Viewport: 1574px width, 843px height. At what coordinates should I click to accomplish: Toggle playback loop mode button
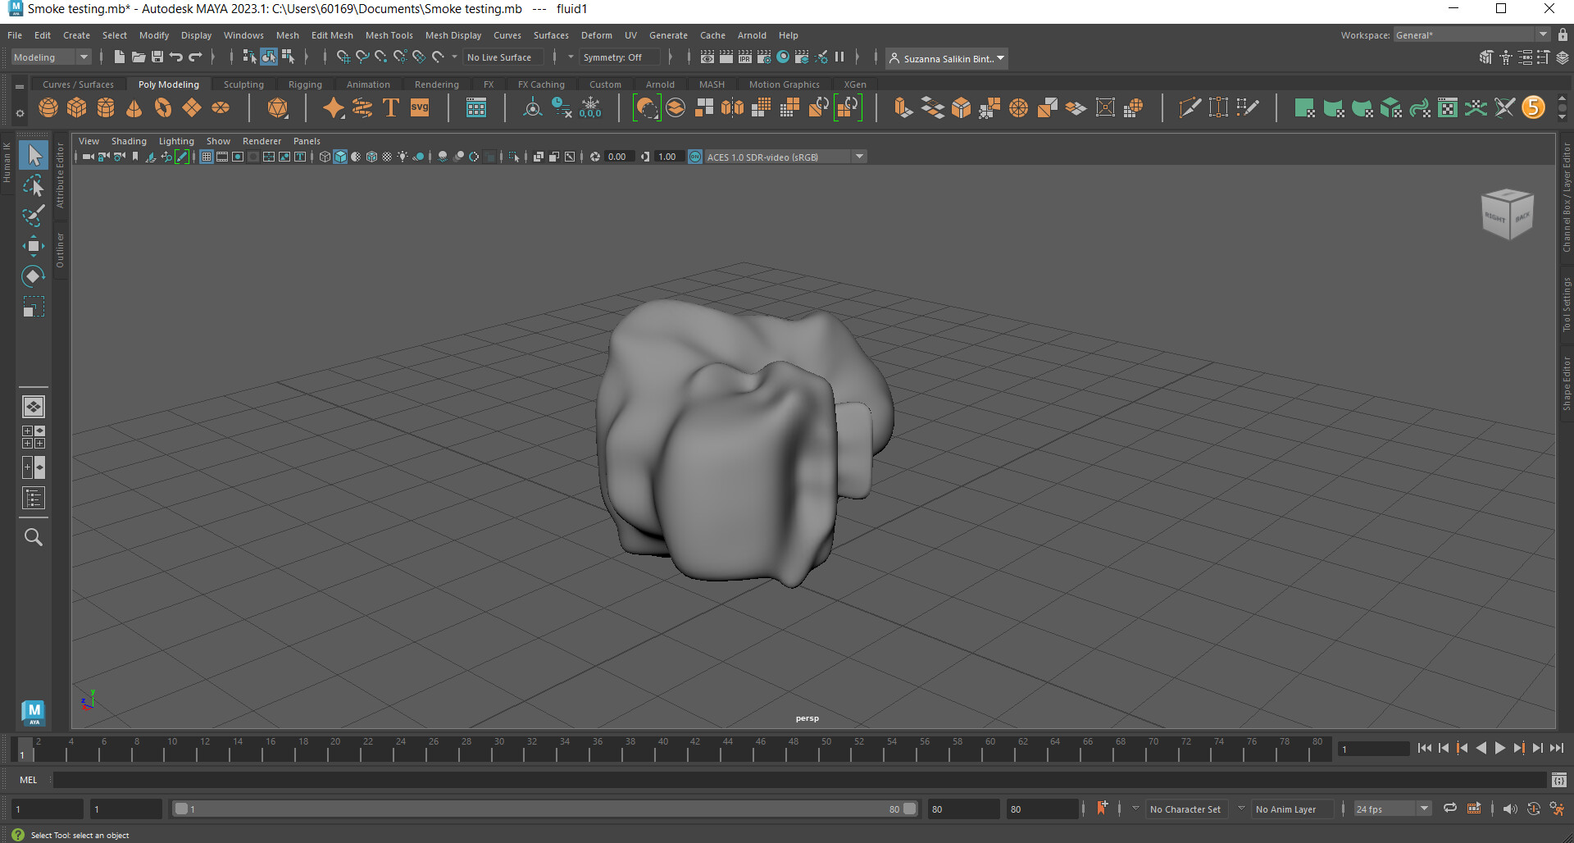1449,809
